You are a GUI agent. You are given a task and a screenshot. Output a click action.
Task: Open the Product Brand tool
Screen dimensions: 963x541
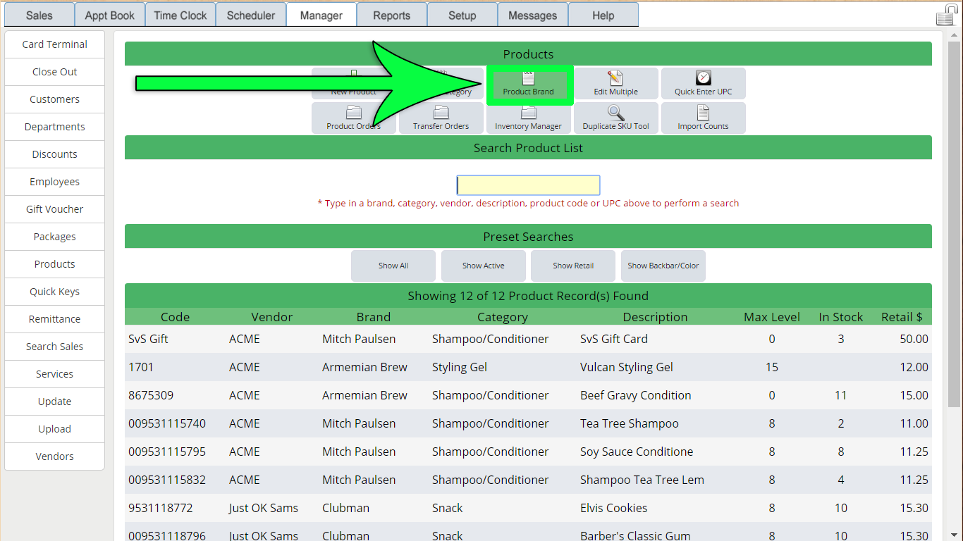(529, 84)
